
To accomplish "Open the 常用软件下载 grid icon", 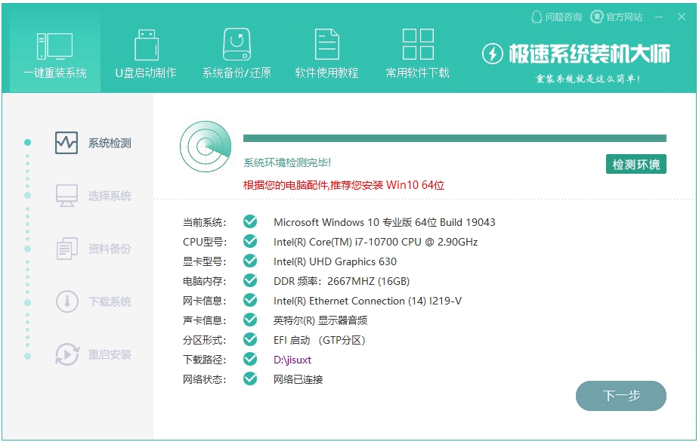I will tap(418, 44).
